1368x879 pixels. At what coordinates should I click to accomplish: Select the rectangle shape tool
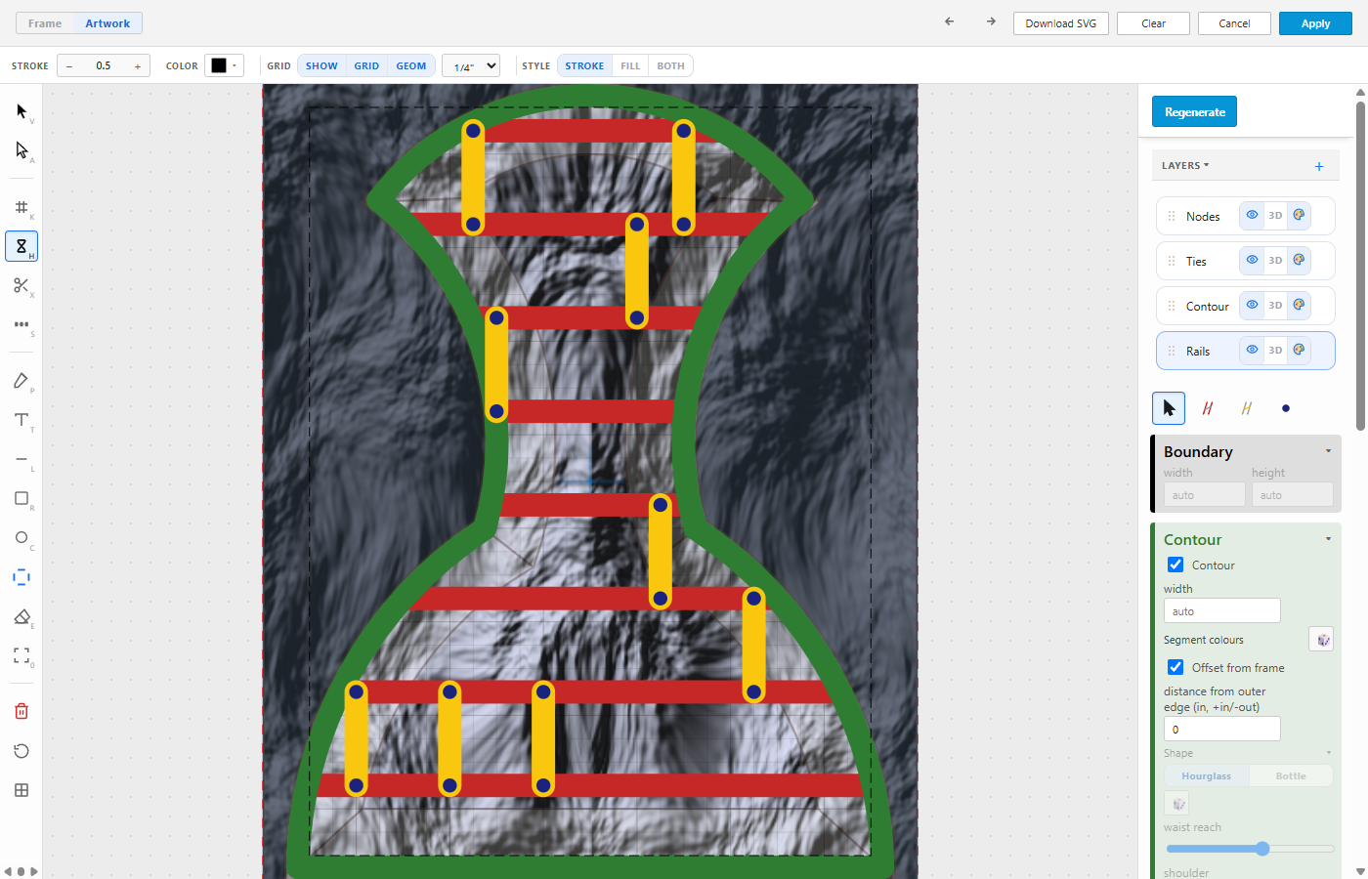21,498
